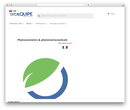Viewport: 130px width, 110px height.
Task: Click the Phytocosmetics & phytonutraceuticals heading
Action: click(42, 40)
